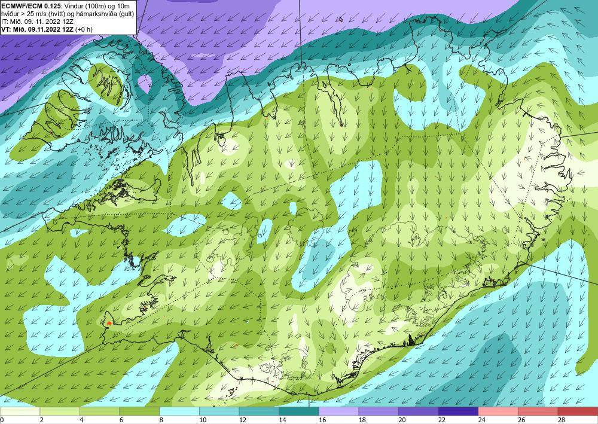This screenshot has width=598, height=424.
Task: Click the legend scale label "20"
Action: [402, 420]
